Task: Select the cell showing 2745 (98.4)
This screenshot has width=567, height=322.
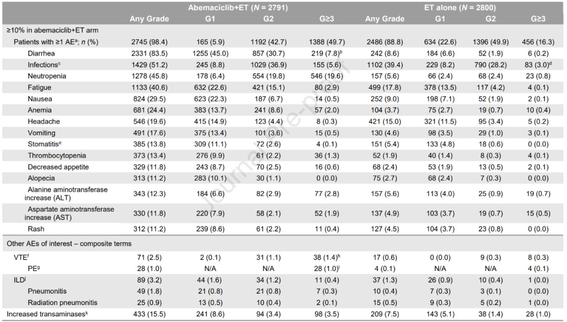Action: (x=150, y=41)
